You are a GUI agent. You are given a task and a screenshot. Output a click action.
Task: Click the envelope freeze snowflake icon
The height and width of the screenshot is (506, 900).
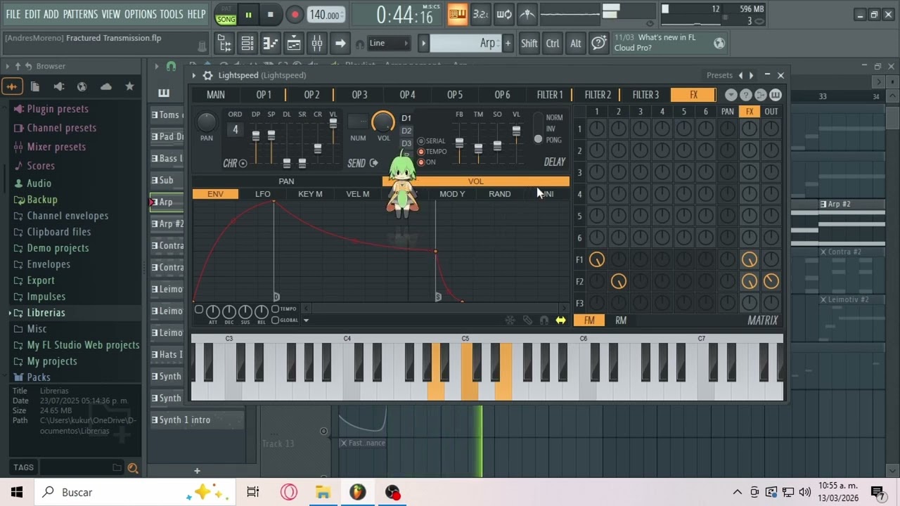[x=510, y=320]
